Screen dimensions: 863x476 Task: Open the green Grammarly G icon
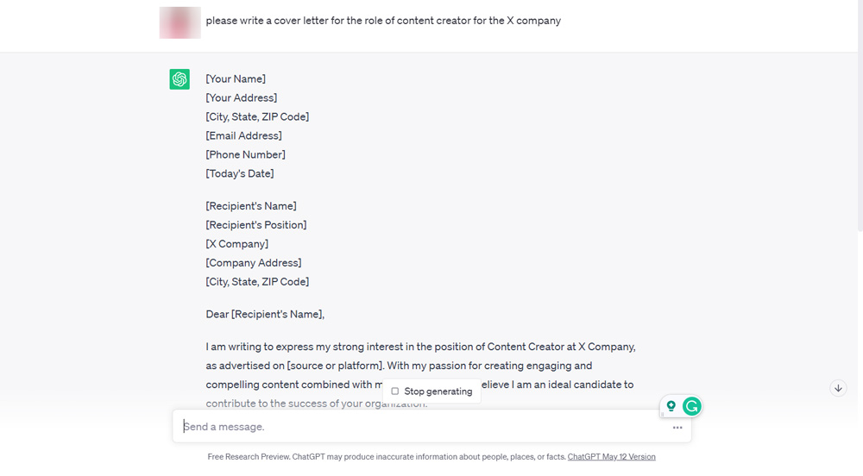pos(691,406)
